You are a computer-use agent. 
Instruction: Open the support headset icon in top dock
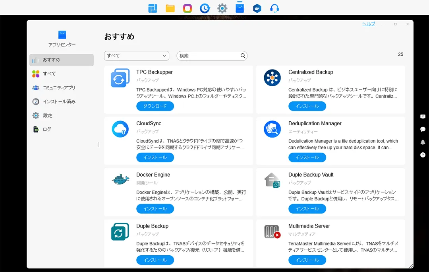(x=274, y=8)
